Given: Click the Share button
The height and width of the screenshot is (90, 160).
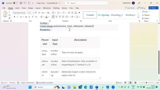Looking at the screenshot, I should (152, 8).
